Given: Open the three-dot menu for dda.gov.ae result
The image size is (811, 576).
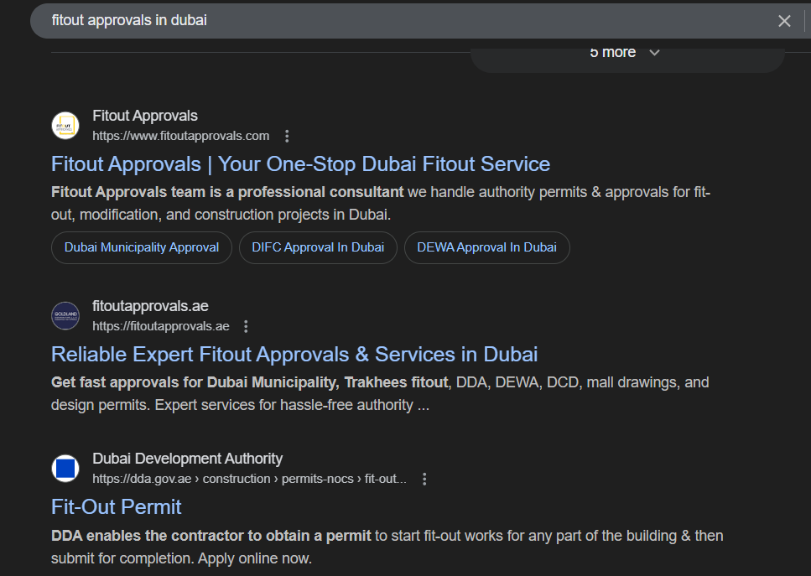Looking at the screenshot, I should coord(424,478).
